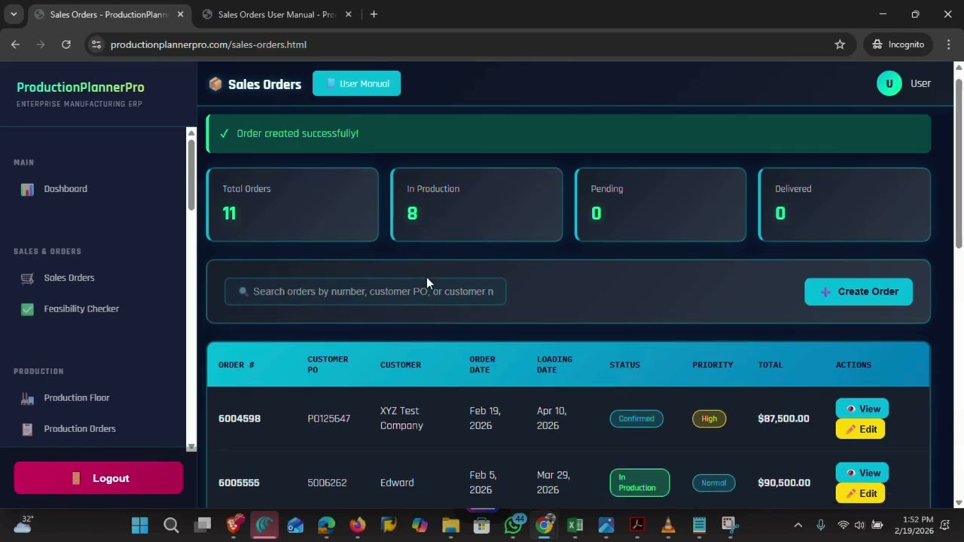The height and width of the screenshot is (542, 964).
Task: Click the High priority badge
Action: tap(709, 419)
